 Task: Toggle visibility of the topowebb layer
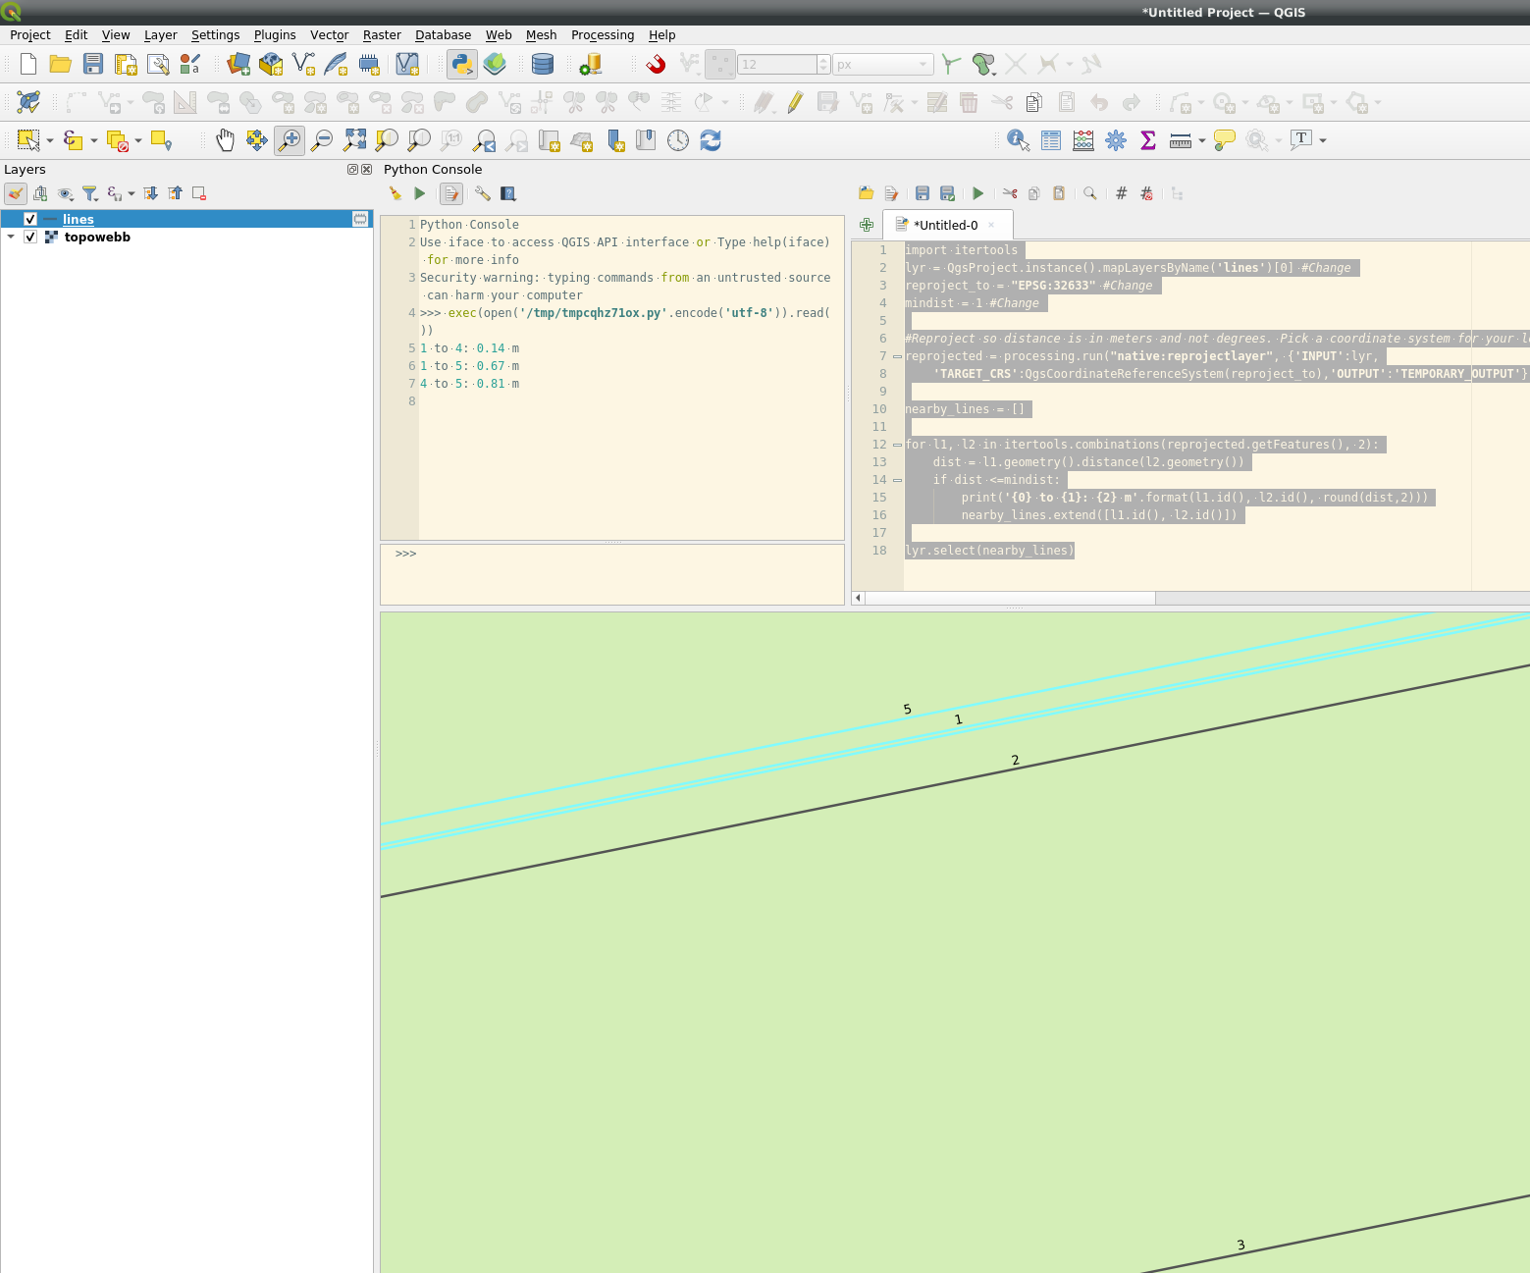pos(30,237)
